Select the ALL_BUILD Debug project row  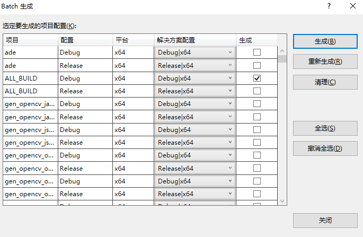pos(30,78)
